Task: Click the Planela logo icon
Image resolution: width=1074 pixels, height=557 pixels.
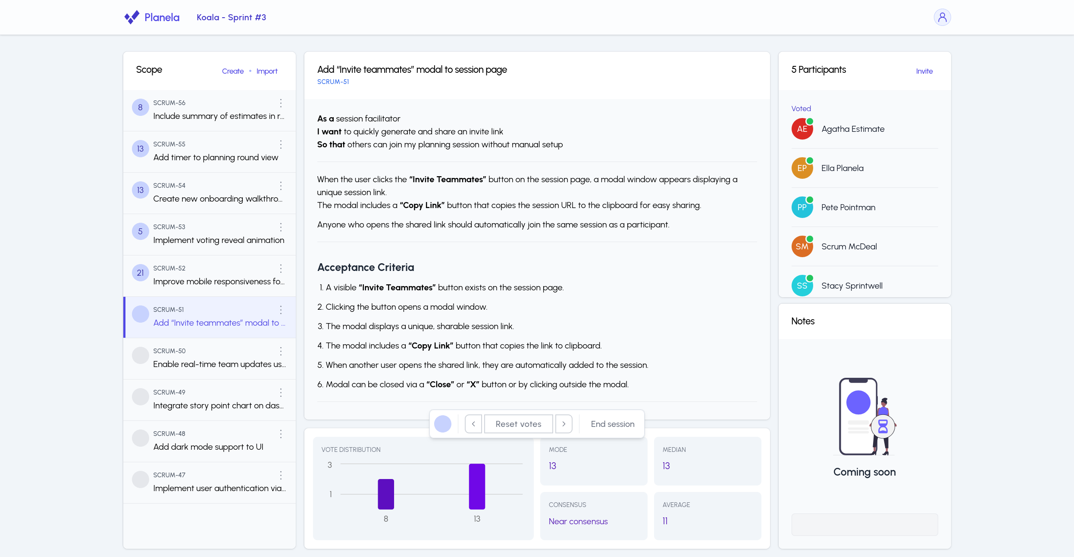Action: tap(132, 17)
